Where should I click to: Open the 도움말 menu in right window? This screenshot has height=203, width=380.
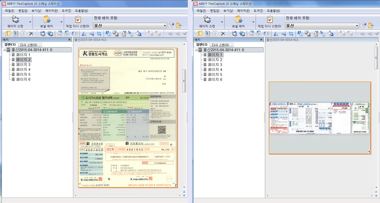point(274,11)
